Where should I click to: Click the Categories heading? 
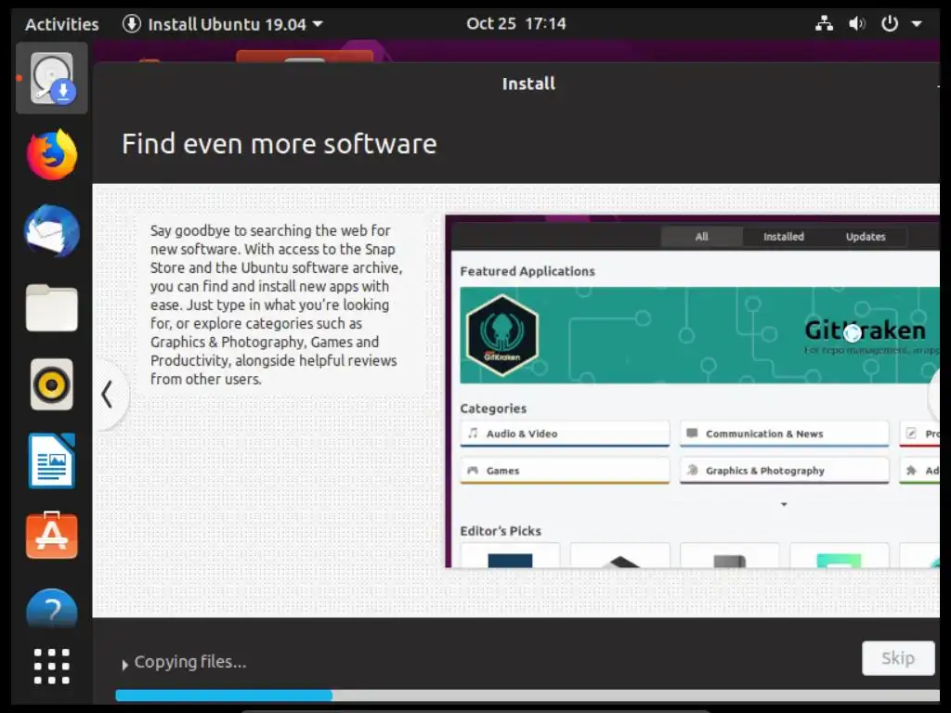point(493,408)
